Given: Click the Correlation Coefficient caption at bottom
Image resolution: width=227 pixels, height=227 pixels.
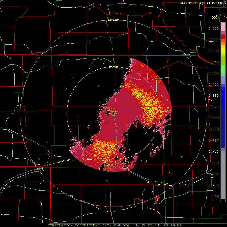Looking at the screenshot, I should pos(115,225).
